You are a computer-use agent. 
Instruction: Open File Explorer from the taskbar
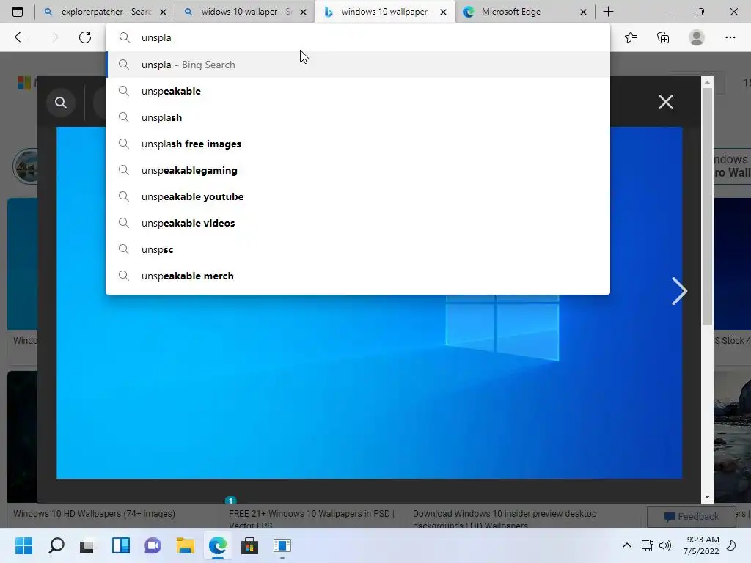tap(185, 545)
